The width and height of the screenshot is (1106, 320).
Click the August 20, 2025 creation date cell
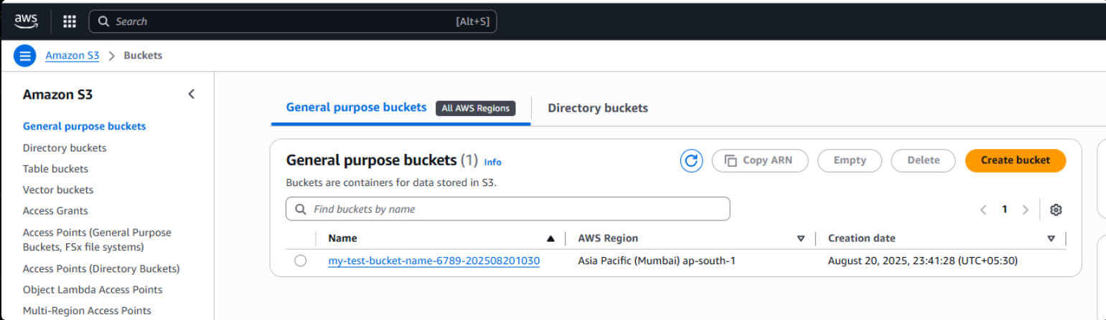point(922,261)
